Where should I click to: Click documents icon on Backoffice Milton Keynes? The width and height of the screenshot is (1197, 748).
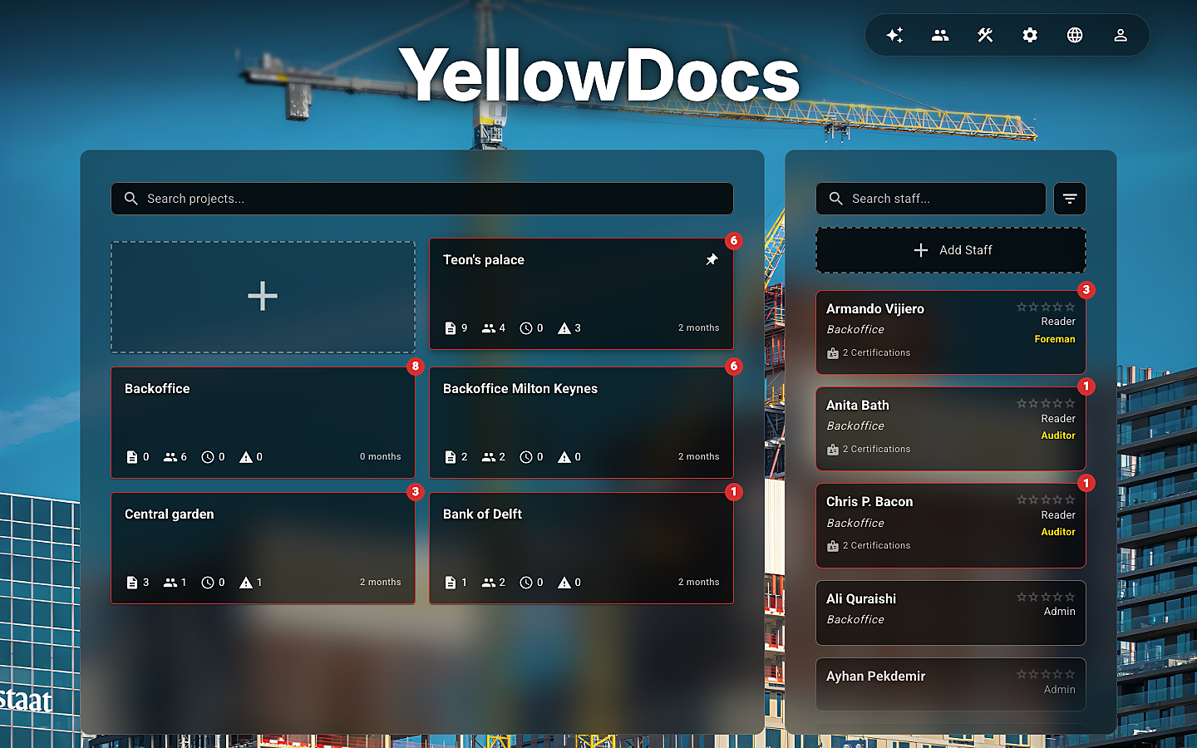451,457
